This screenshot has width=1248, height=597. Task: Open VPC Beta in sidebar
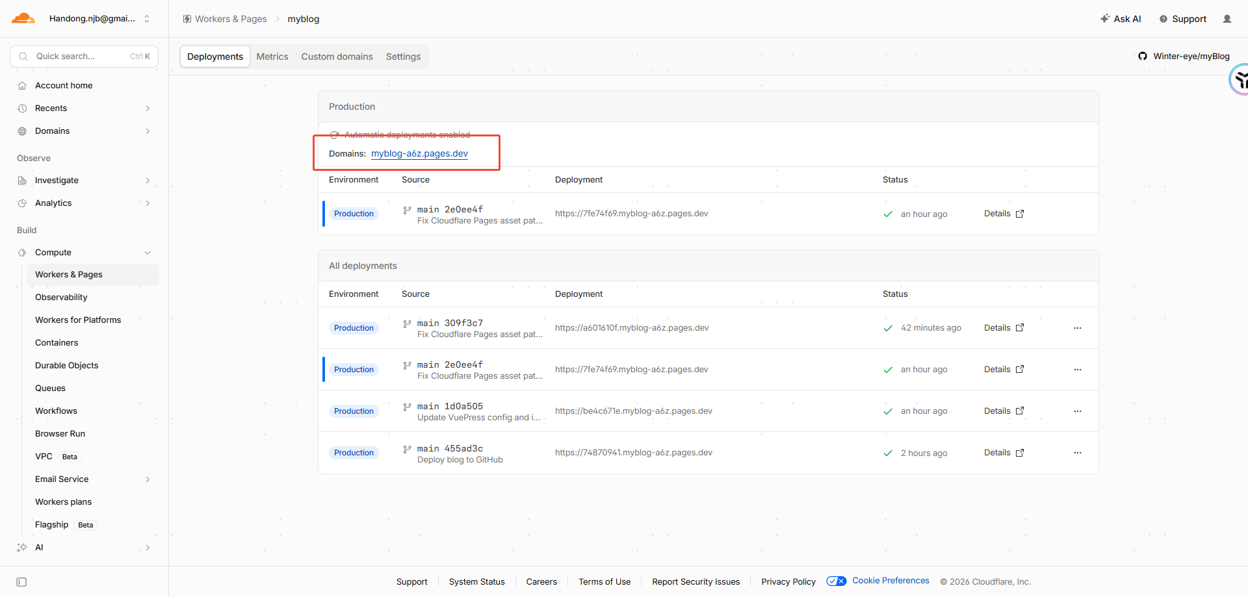coord(57,457)
